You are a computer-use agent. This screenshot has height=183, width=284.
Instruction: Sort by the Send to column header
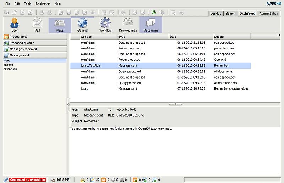point(99,37)
